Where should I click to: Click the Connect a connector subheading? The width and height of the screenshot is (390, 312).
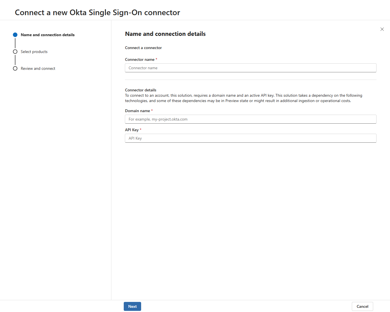pos(143,48)
